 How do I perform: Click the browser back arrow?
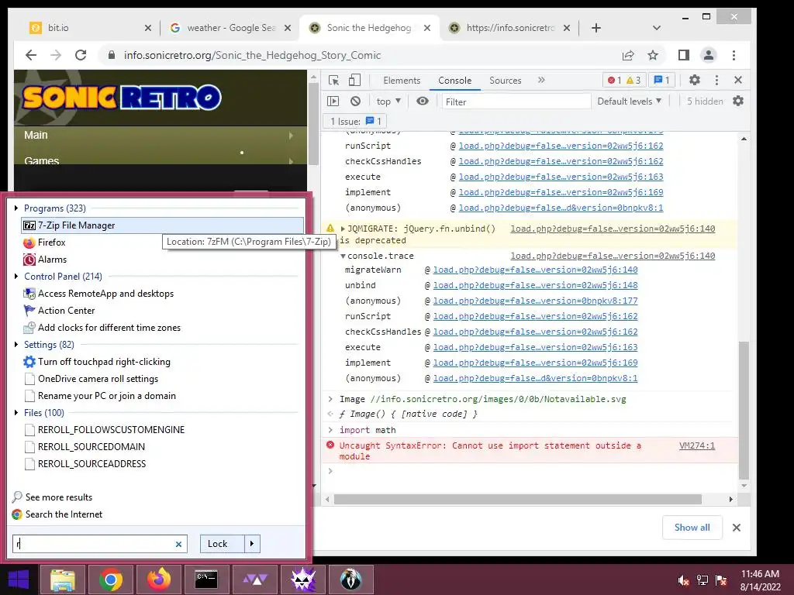click(x=31, y=55)
